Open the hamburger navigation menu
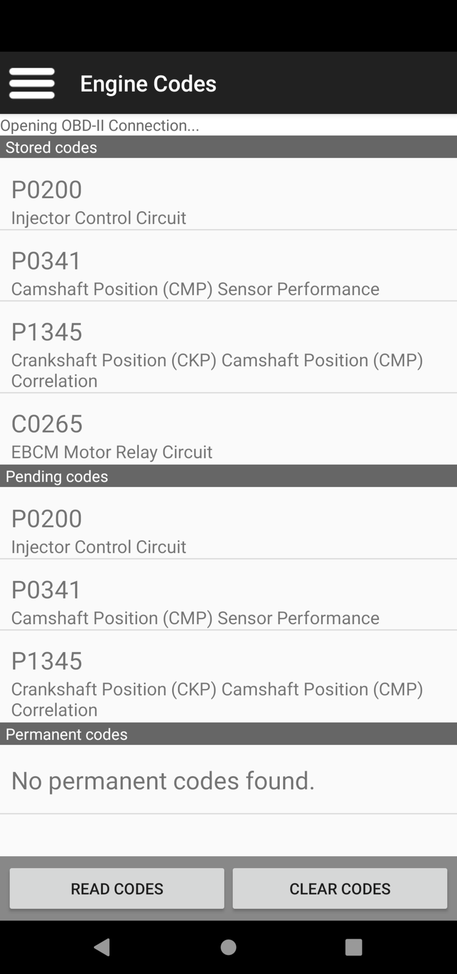 (32, 83)
